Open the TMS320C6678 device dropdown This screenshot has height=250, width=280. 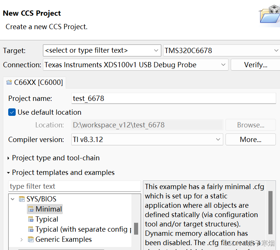276,50
